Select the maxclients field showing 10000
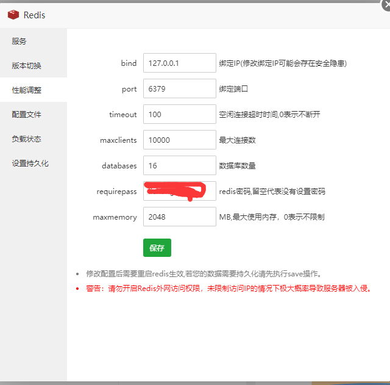 tap(180, 140)
